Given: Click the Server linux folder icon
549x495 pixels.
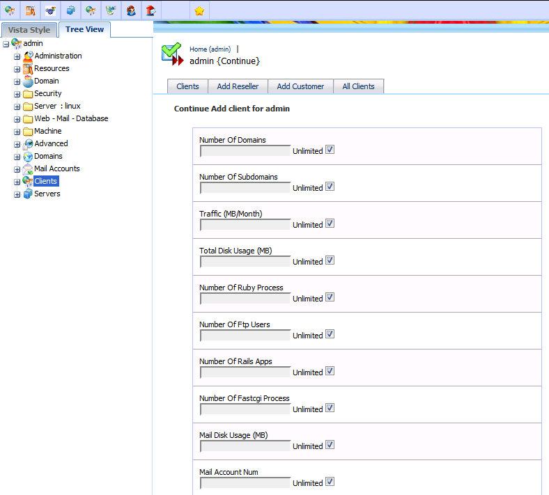Looking at the screenshot, I should click(x=28, y=107).
